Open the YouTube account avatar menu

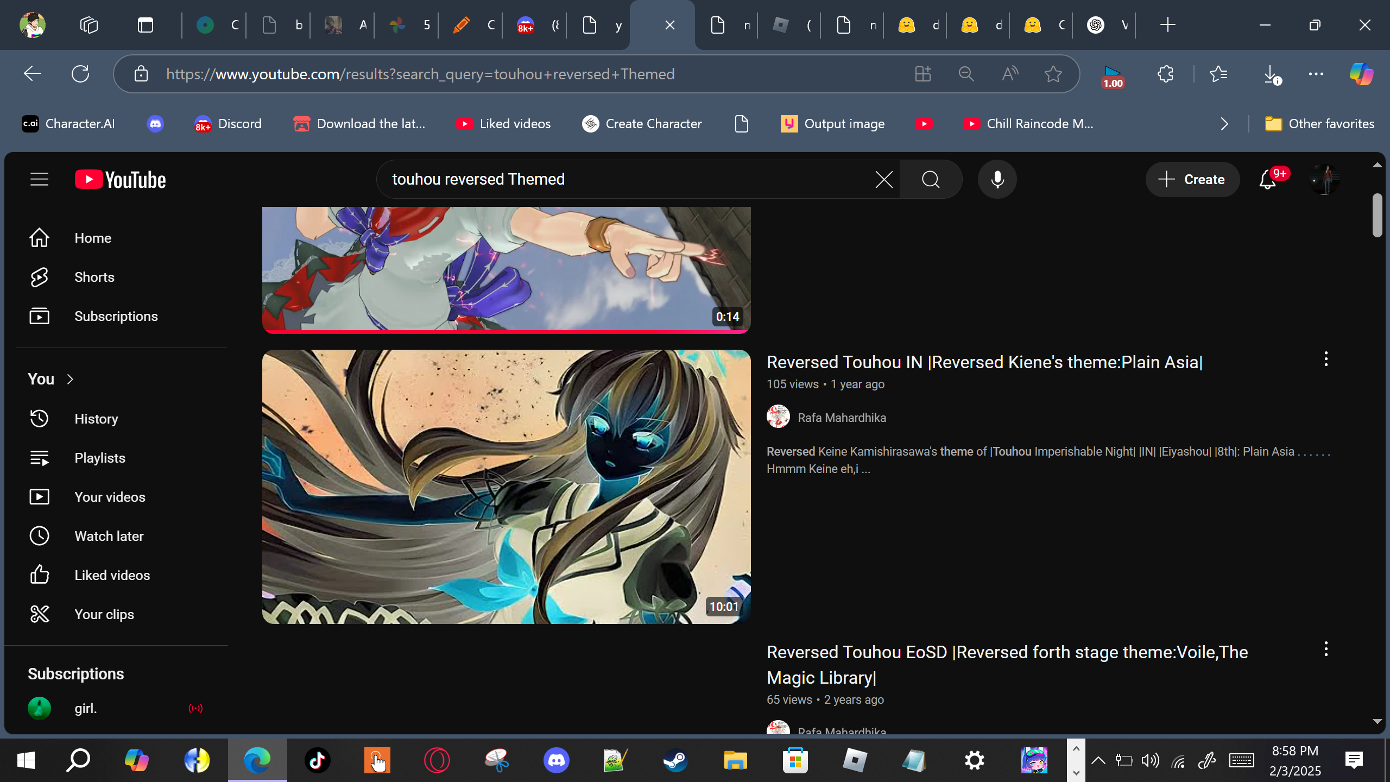click(x=1324, y=179)
